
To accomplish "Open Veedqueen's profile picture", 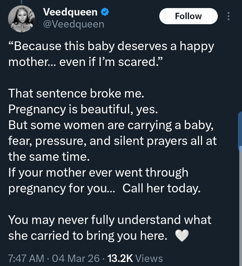I will coord(21,19).
